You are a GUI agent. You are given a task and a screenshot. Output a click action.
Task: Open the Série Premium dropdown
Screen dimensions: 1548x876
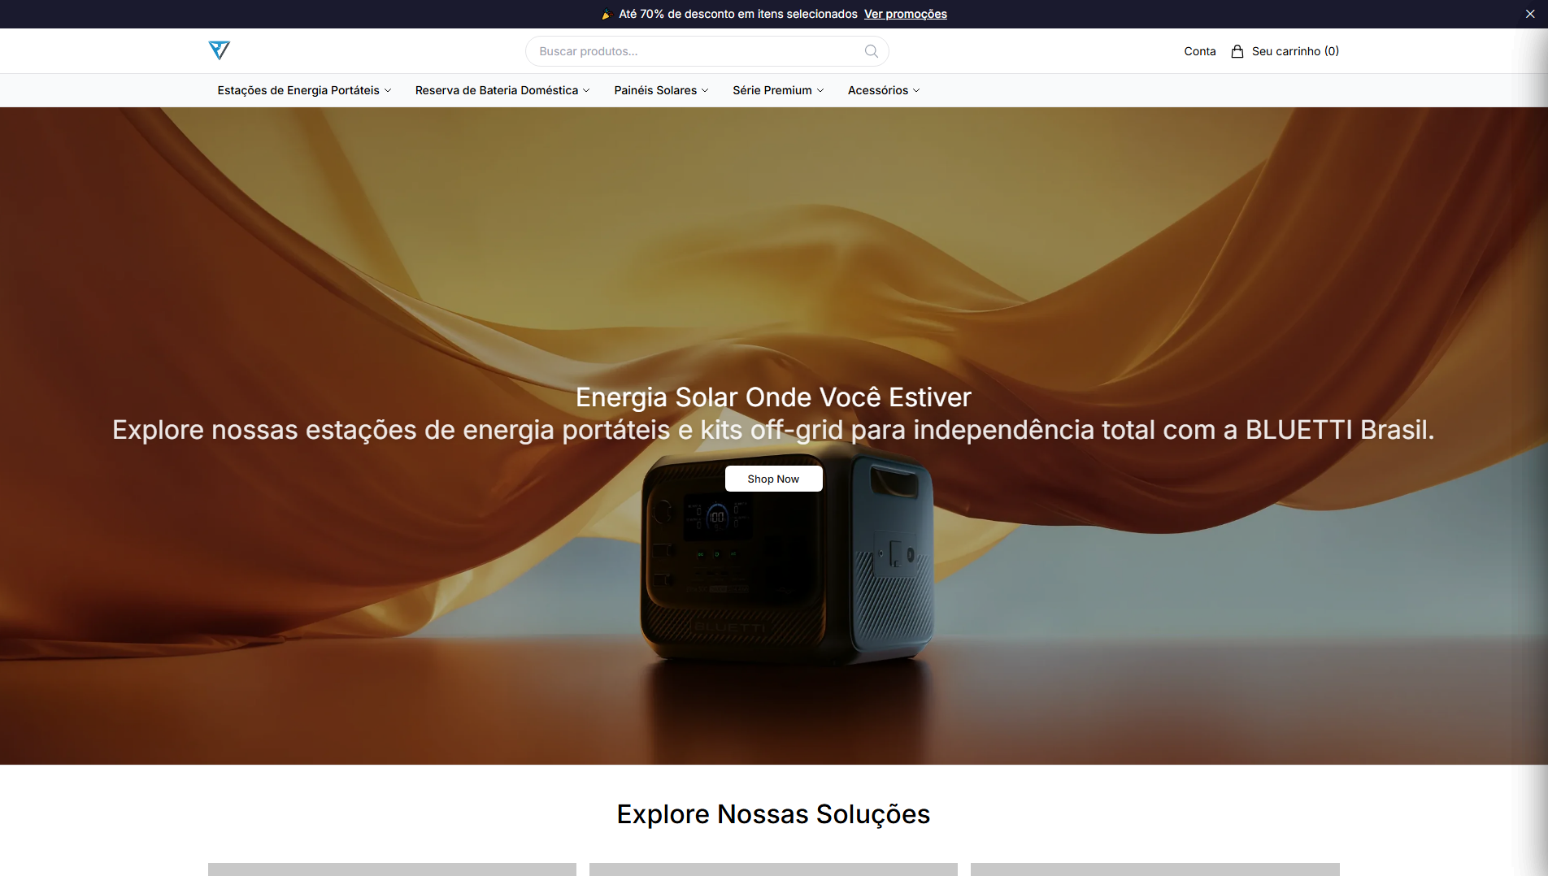(778, 90)
